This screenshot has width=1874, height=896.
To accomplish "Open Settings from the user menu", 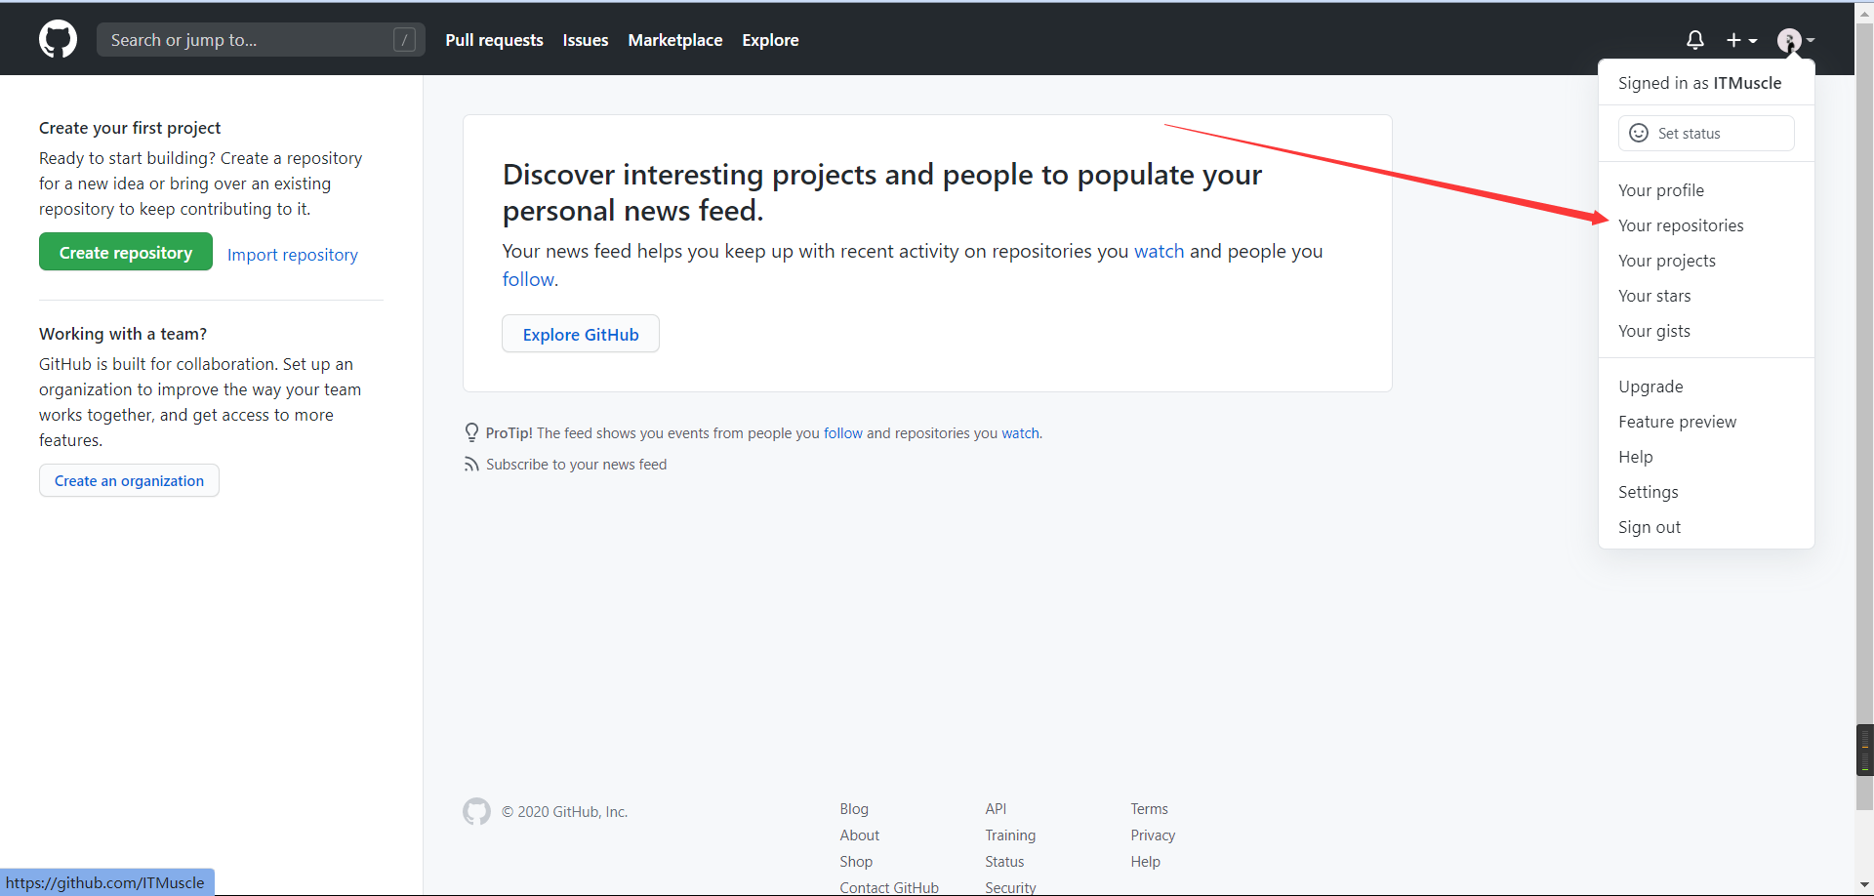I will [x=1648, y=492].
